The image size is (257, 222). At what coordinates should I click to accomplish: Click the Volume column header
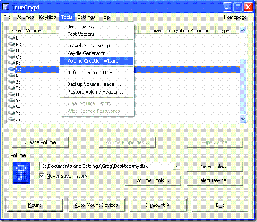pos(41,30)
